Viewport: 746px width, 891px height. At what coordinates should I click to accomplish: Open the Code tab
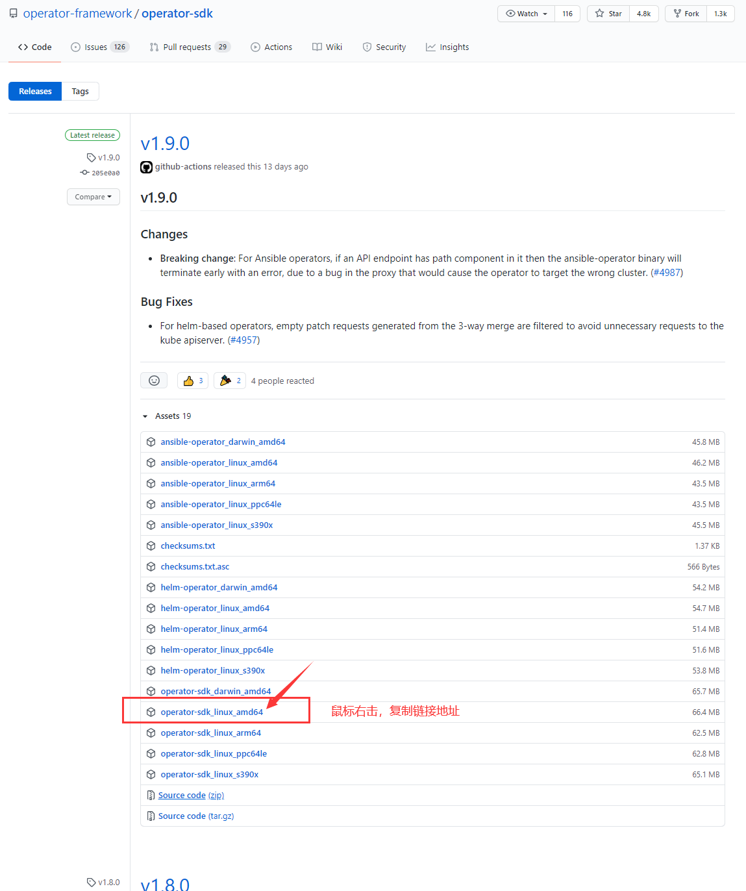click(35, 47)
